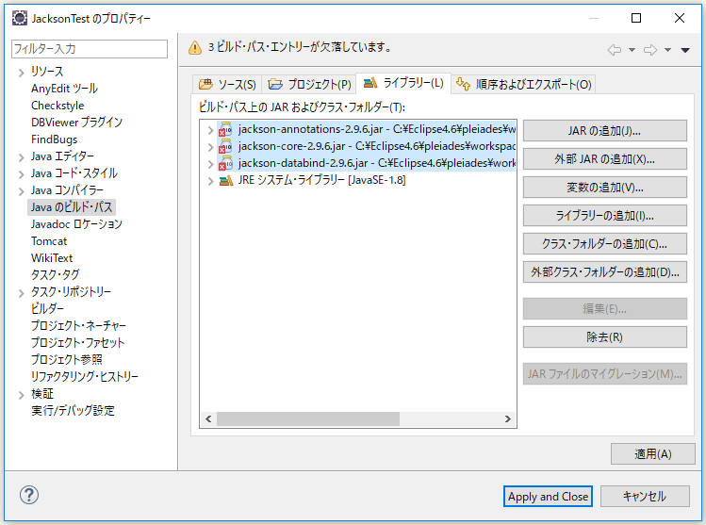Open the view menu black triangle

coord(685,50)
